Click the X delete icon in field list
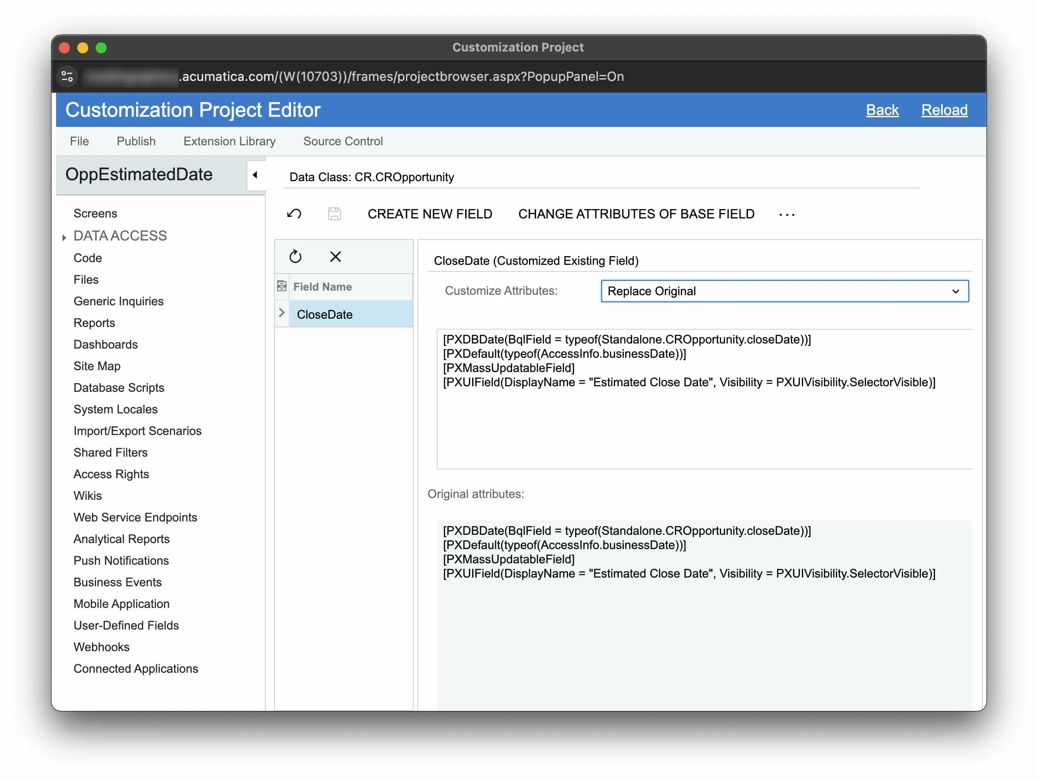The width and height of the screenshot is (1038, 779). pyautogui.click(x=335, y=257)
